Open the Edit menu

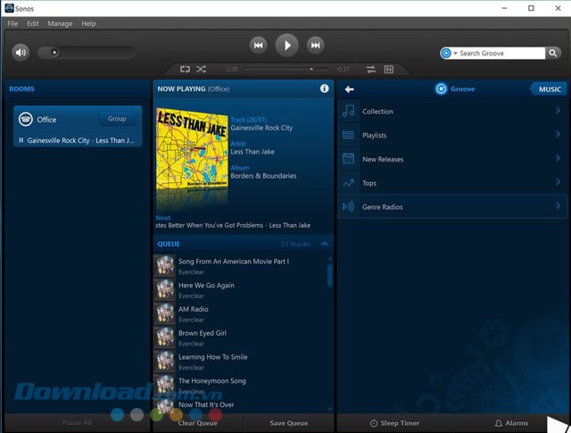pos(33,23)
